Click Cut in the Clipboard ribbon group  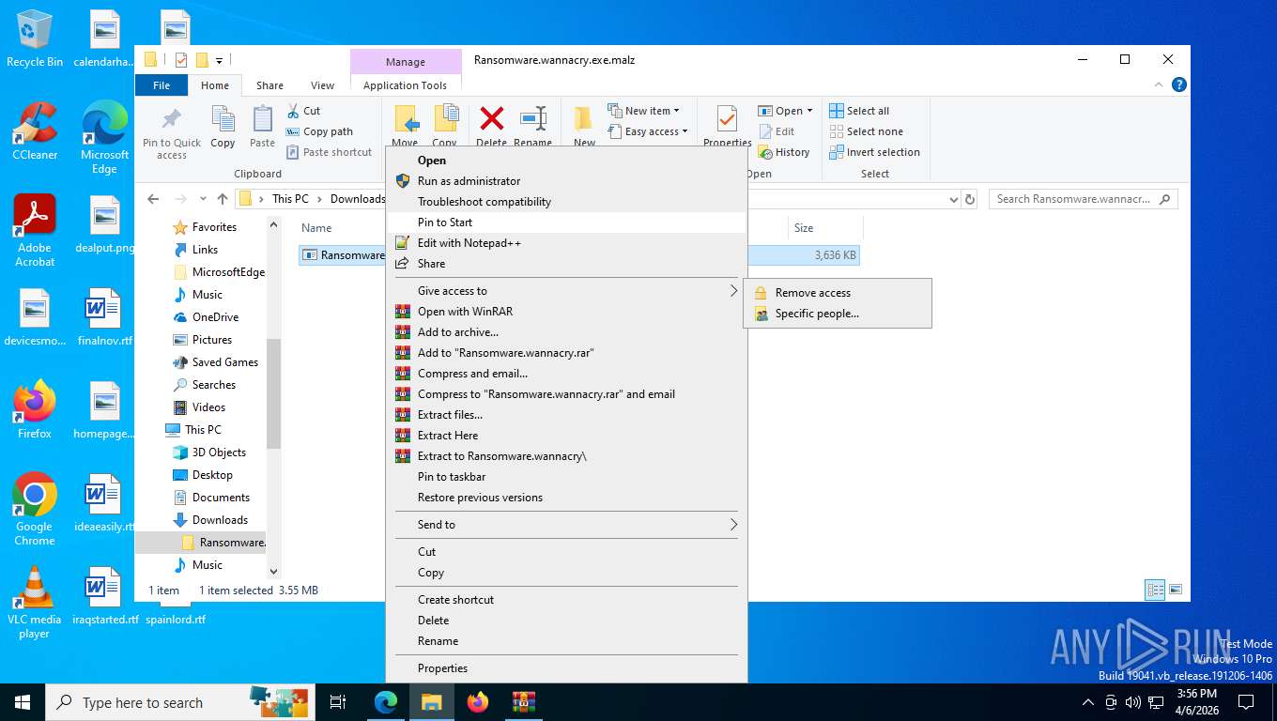(303, 111)
